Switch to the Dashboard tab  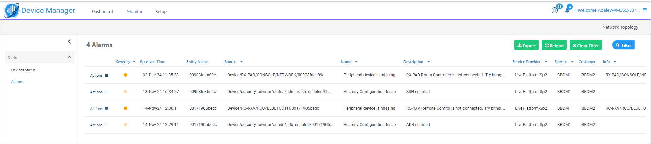pos(102,11)
